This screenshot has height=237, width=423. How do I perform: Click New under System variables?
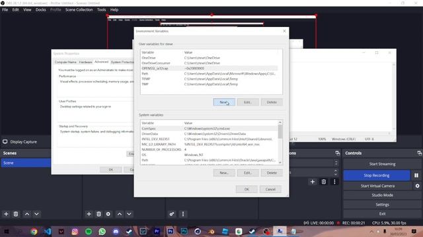click(x=224, y=172)
